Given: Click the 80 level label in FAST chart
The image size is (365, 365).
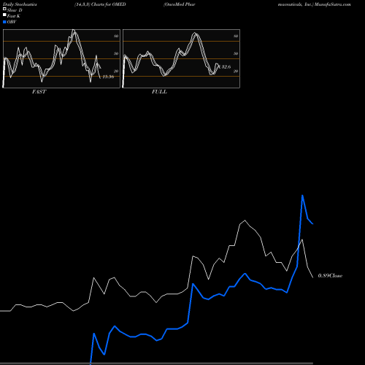Looking at the screenshot, I should click(x=116, y=36).
